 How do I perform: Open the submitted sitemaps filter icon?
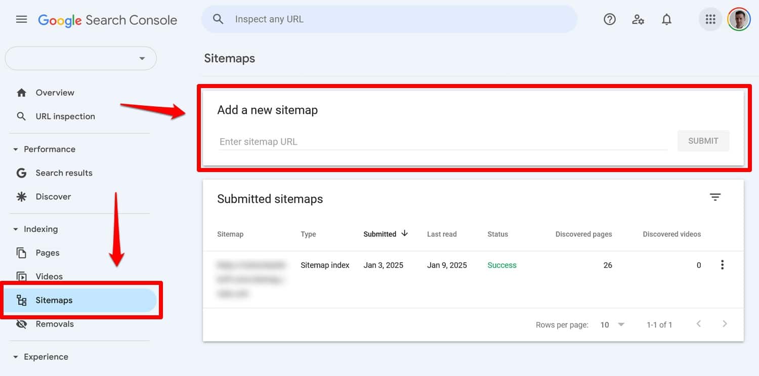coord(715,197)
